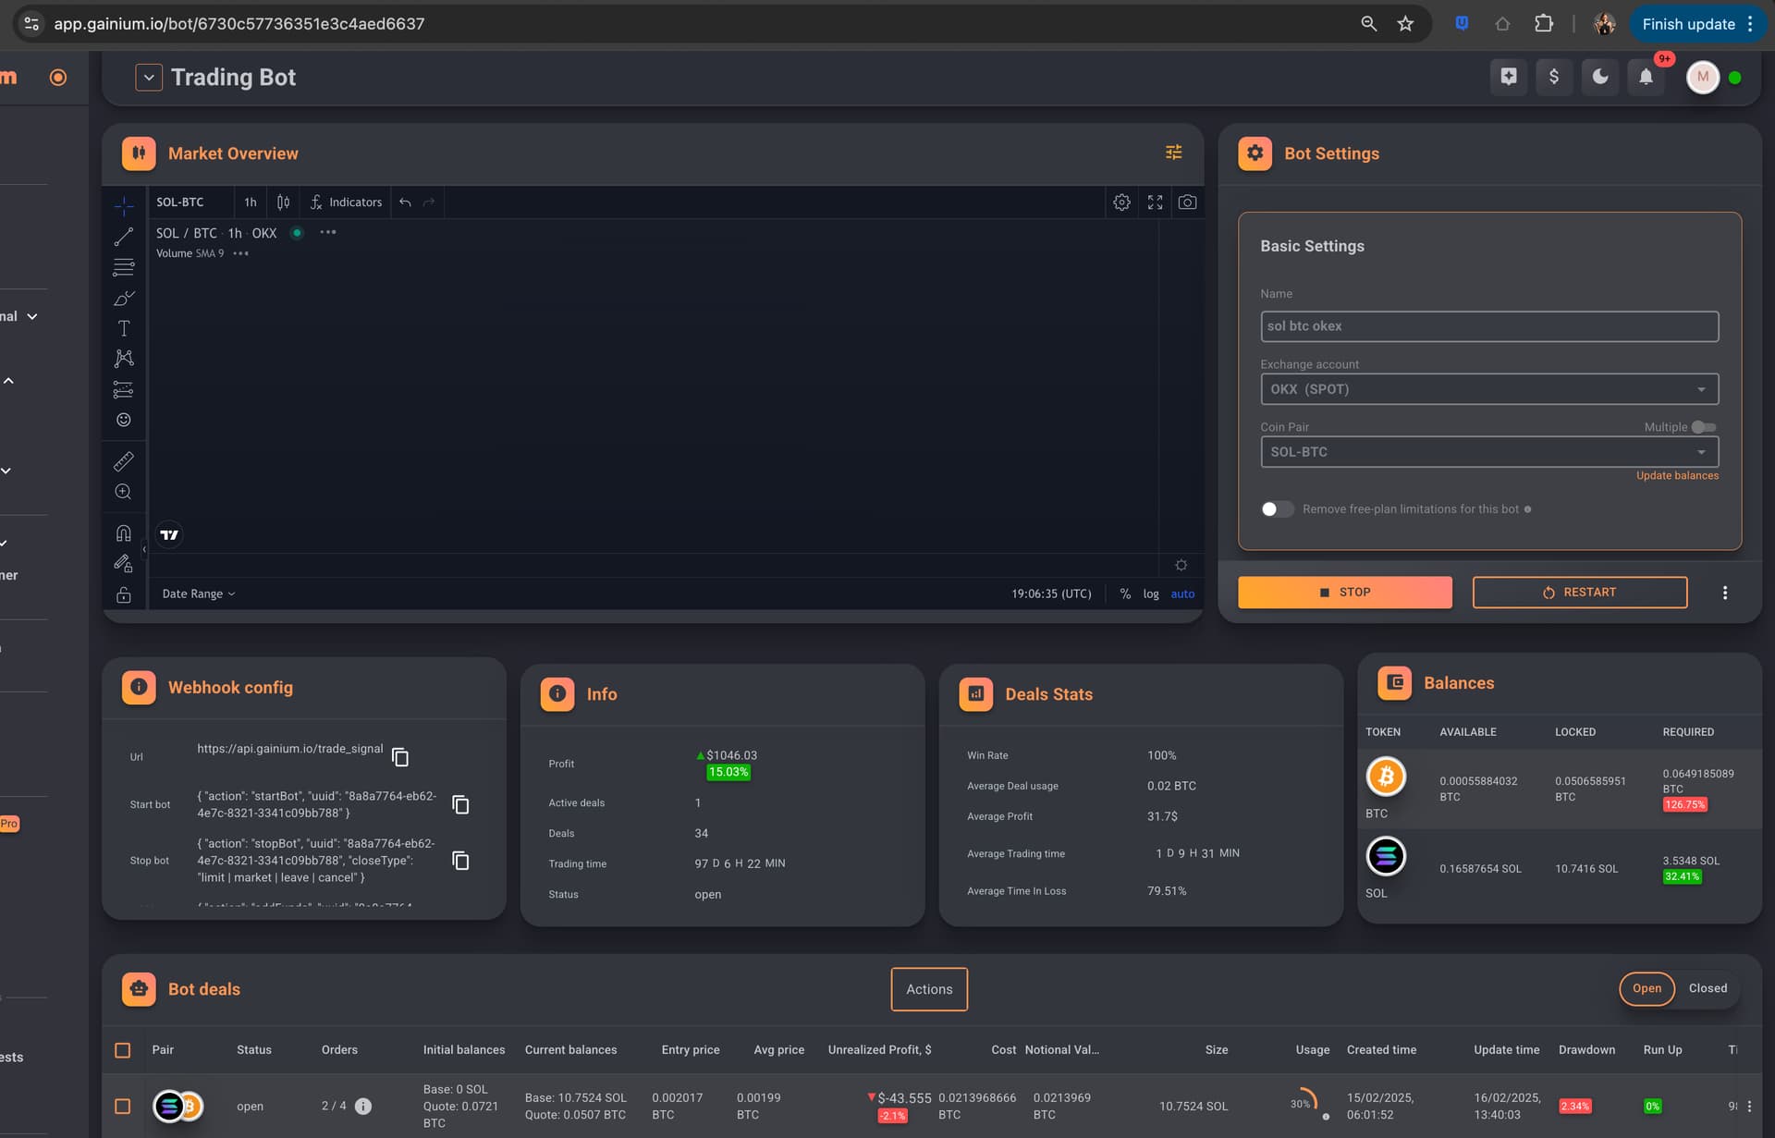The width and height of the screenshot is (1775, 1138).
Task: Toggle the Multiple coin pair switch
Action: point(1704,427)
